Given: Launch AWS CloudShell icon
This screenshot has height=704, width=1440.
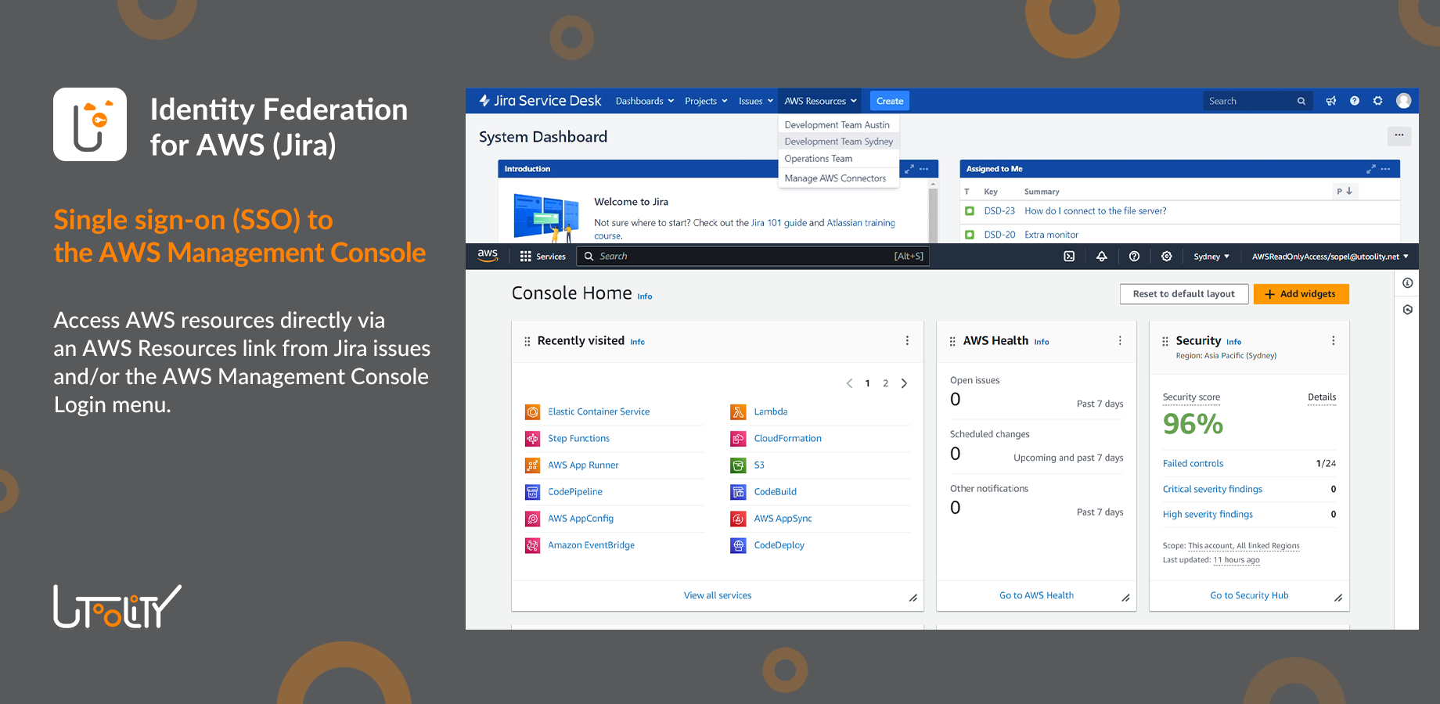Looking at the screenshot, I should tap(1069, 257).
